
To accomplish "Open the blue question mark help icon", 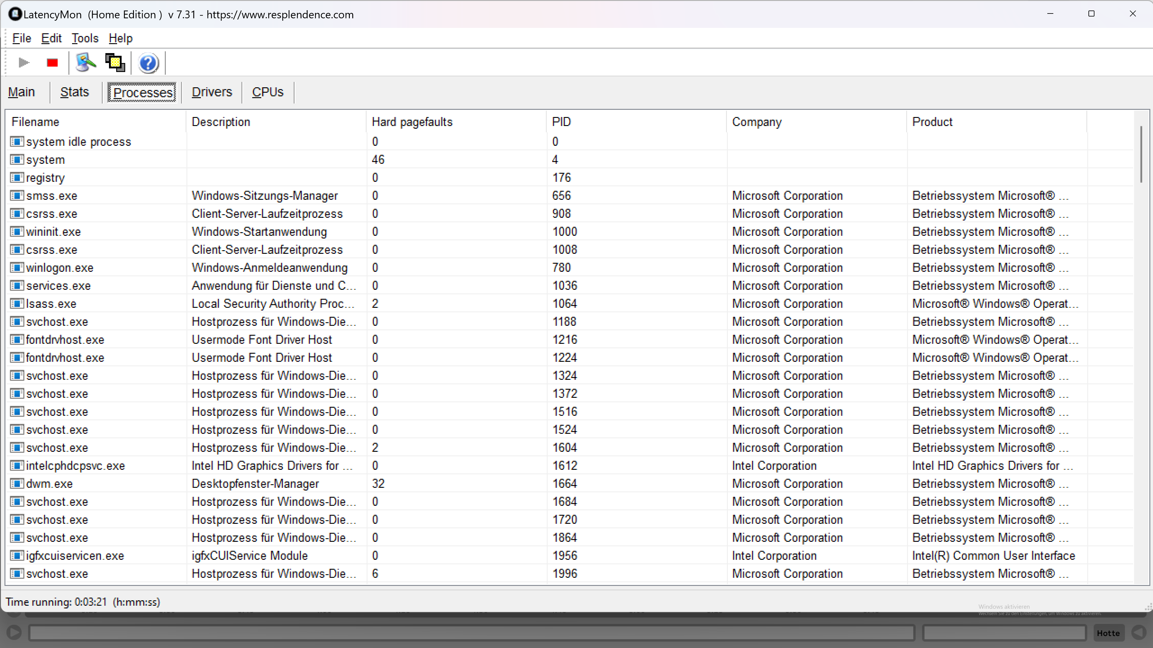I will click(148, 63).
